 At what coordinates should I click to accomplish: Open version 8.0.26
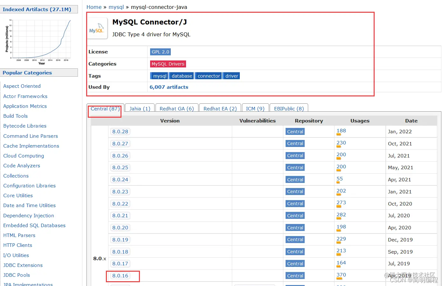[x=120, y=156]
